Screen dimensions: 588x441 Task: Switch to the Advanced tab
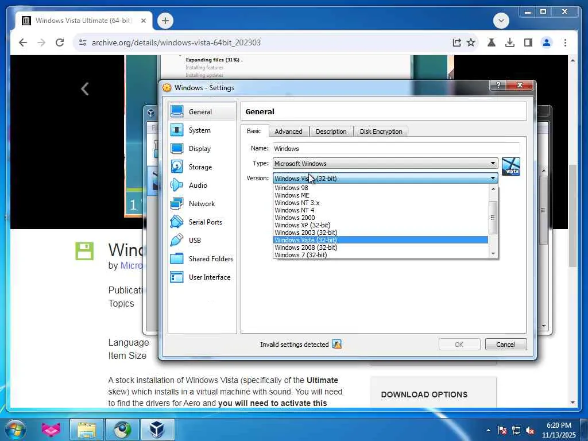[x=288, y=131]
